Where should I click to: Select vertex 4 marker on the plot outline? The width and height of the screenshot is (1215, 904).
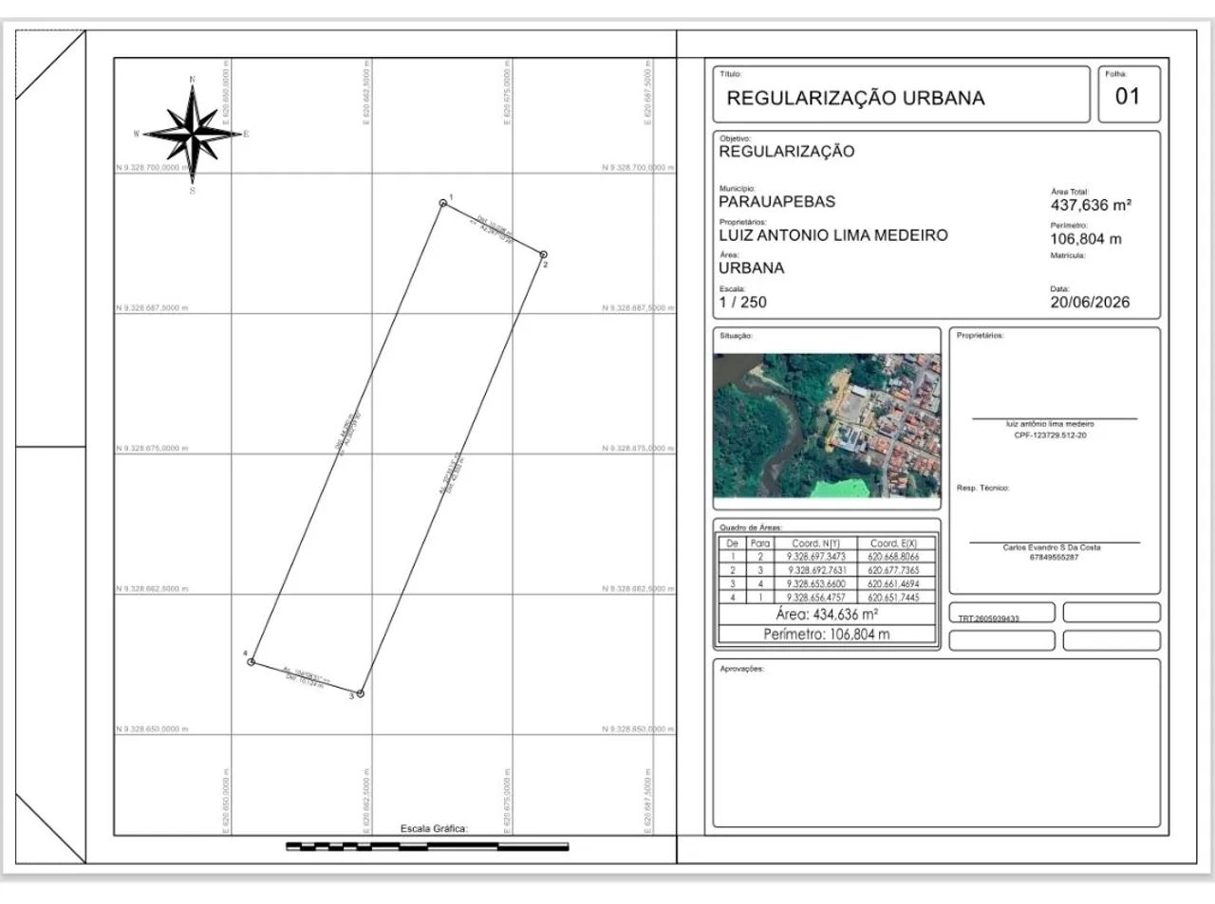(x=252, y=661)
